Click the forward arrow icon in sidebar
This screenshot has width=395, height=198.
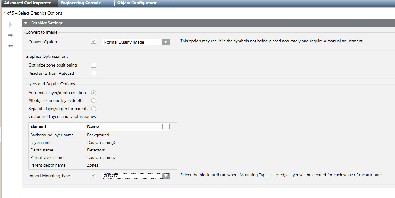click(x=10, y=35)
